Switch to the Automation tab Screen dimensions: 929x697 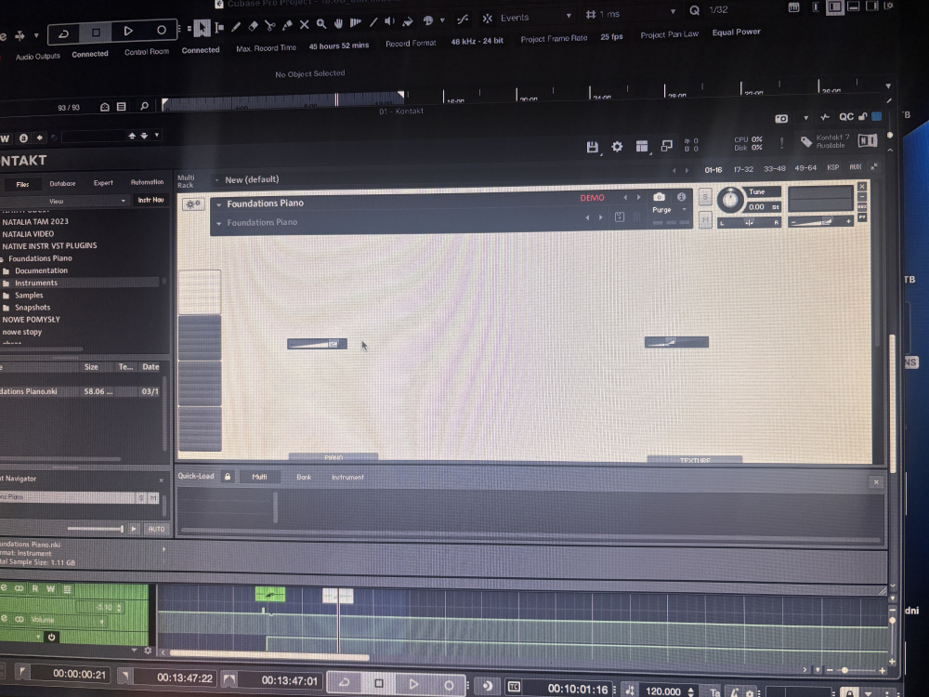[147, 182]
